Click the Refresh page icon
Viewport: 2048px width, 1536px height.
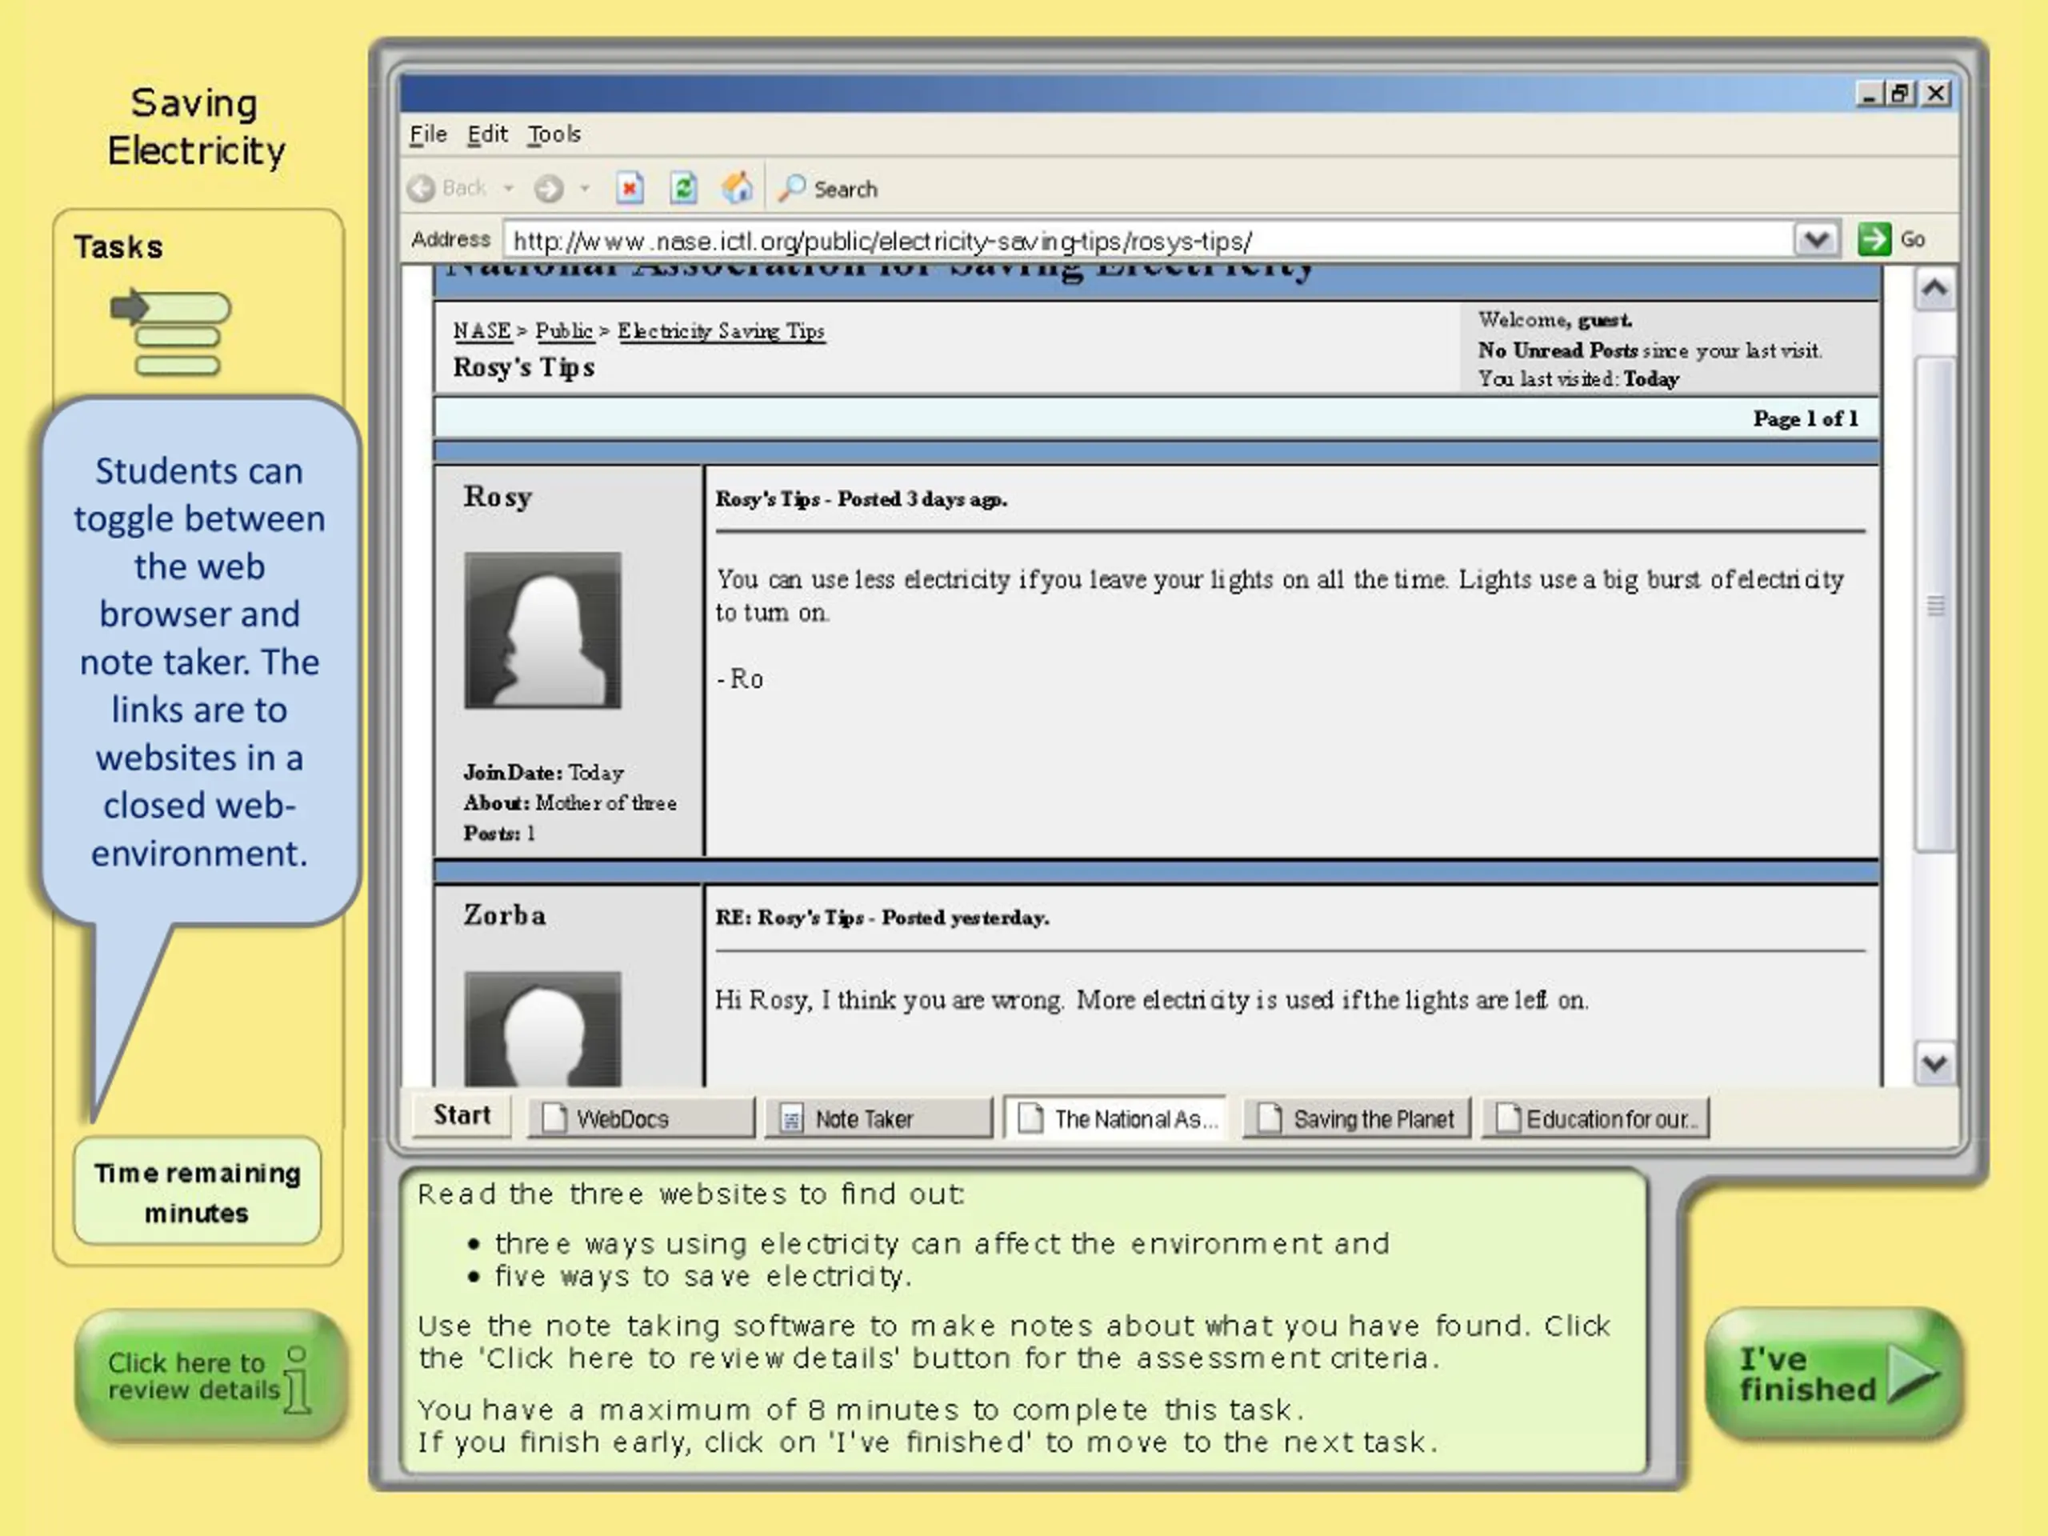(x=683, y=188)
